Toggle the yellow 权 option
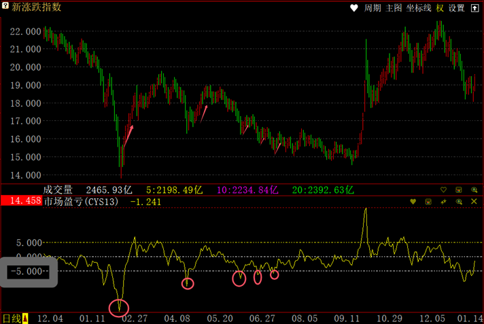484x324 pixels. pyautogui.click(x=440, y=8)
